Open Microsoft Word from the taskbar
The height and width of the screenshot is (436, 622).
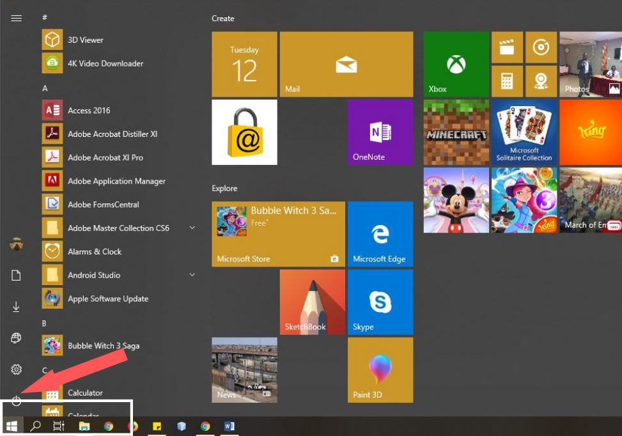pyautogui.click(x=229, y=426)
